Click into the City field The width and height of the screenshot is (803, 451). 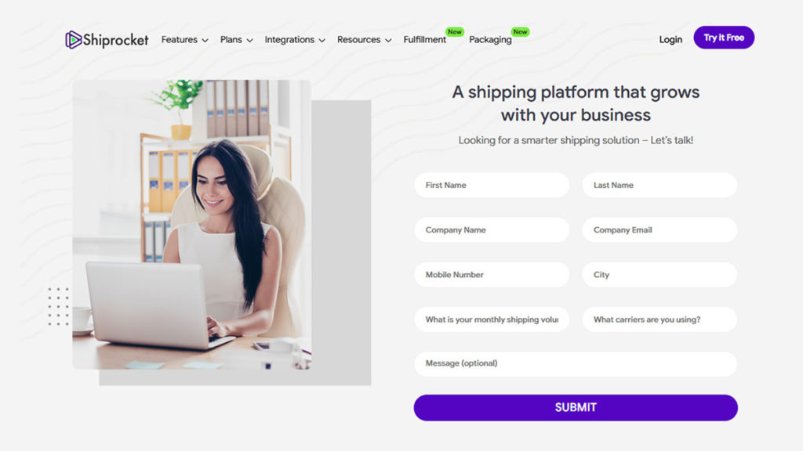pos(659,275)
